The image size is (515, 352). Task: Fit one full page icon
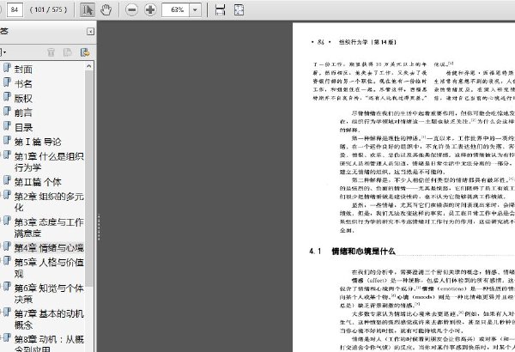coord(239,9)
